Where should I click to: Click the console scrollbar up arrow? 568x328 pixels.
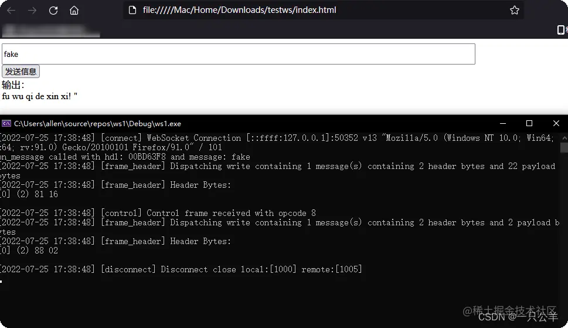(x=564, y=138)
